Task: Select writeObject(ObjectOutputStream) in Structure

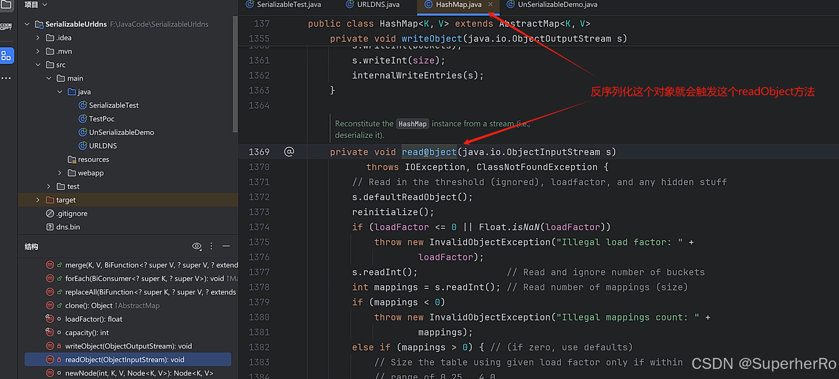Action: (x=119, y=346)
